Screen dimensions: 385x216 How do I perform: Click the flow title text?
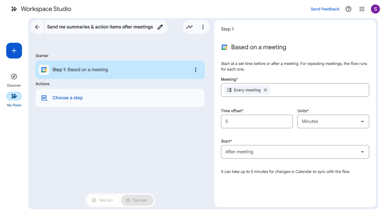click(100, 27)
